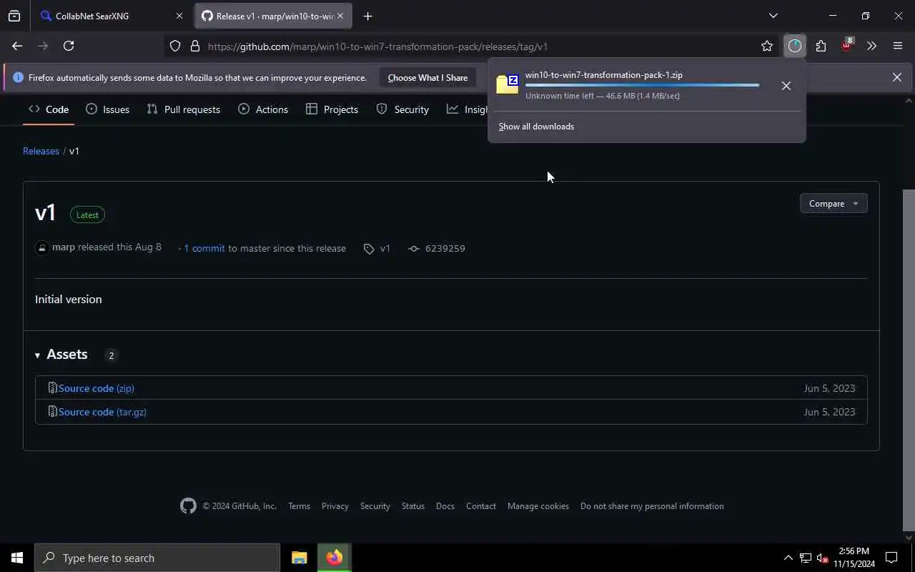Open the Windows Start menu
915x572 pixels.
[17, 558]
